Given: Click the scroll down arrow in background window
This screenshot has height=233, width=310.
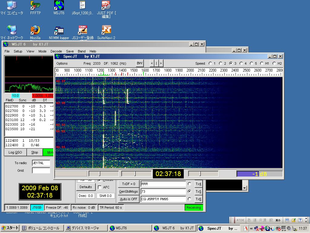Looking at the screenshot, I should [245, 188].
